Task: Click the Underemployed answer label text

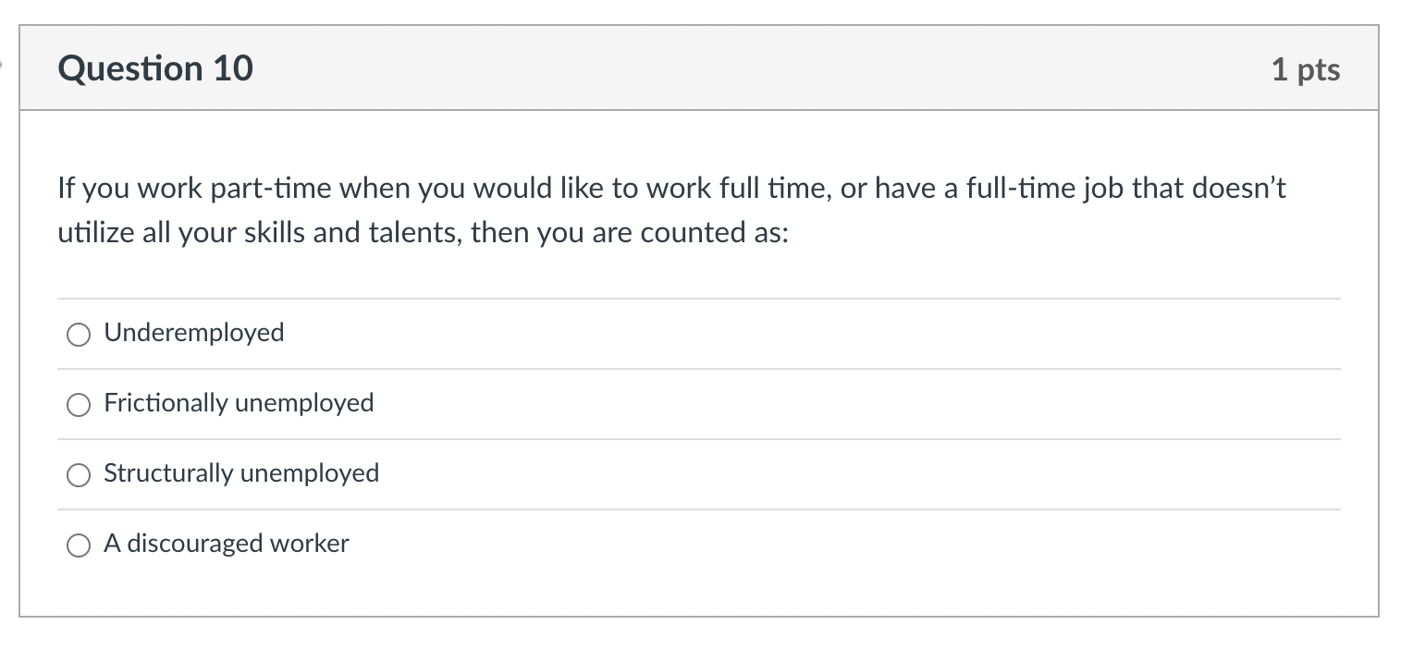Action: [x=194, y=333]
